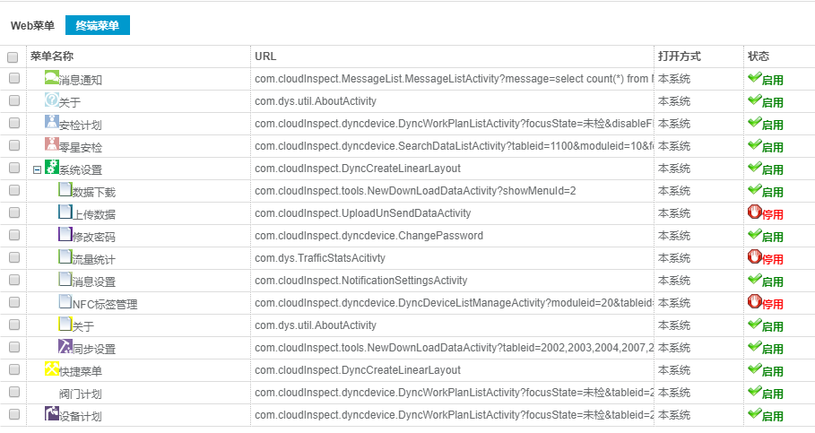Image resolution: width=815 pixels, height=433 pixels.
Task: Click the red 停用 status icon for 上传数据
Action: click(754, 212)
